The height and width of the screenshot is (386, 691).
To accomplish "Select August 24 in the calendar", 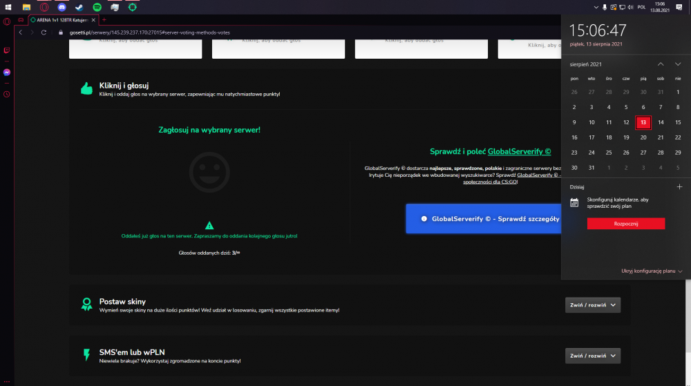I will pos(591,153).
